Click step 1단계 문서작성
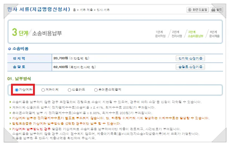Image resolution: width=230 pixels, height=146 pixels. click(x=160, y=34)
